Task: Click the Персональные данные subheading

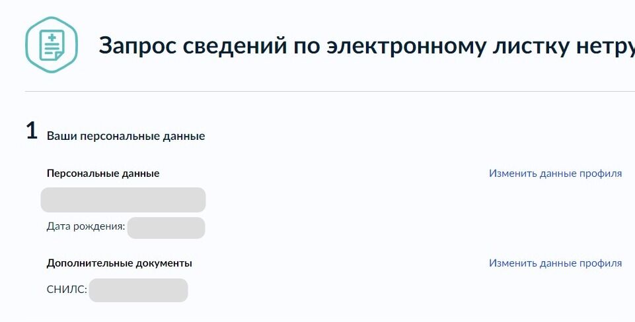Action: pyautogui.click(x=103, y=173)
